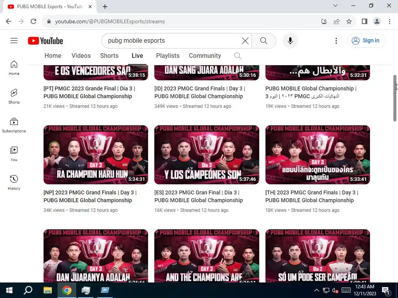This screenshot has width=398, height=298.
Task: Open the E OS VENCEDORES SÃO thumbnail
Action: [x=96, y=73]
